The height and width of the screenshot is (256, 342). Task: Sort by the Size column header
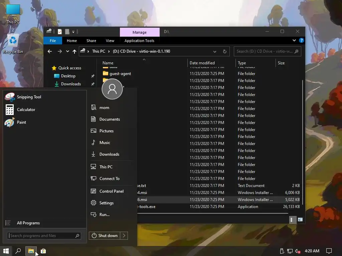click(288, 63)
